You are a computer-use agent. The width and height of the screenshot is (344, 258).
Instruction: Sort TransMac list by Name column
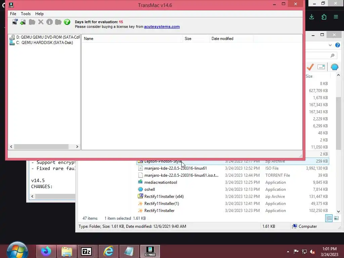132,39
